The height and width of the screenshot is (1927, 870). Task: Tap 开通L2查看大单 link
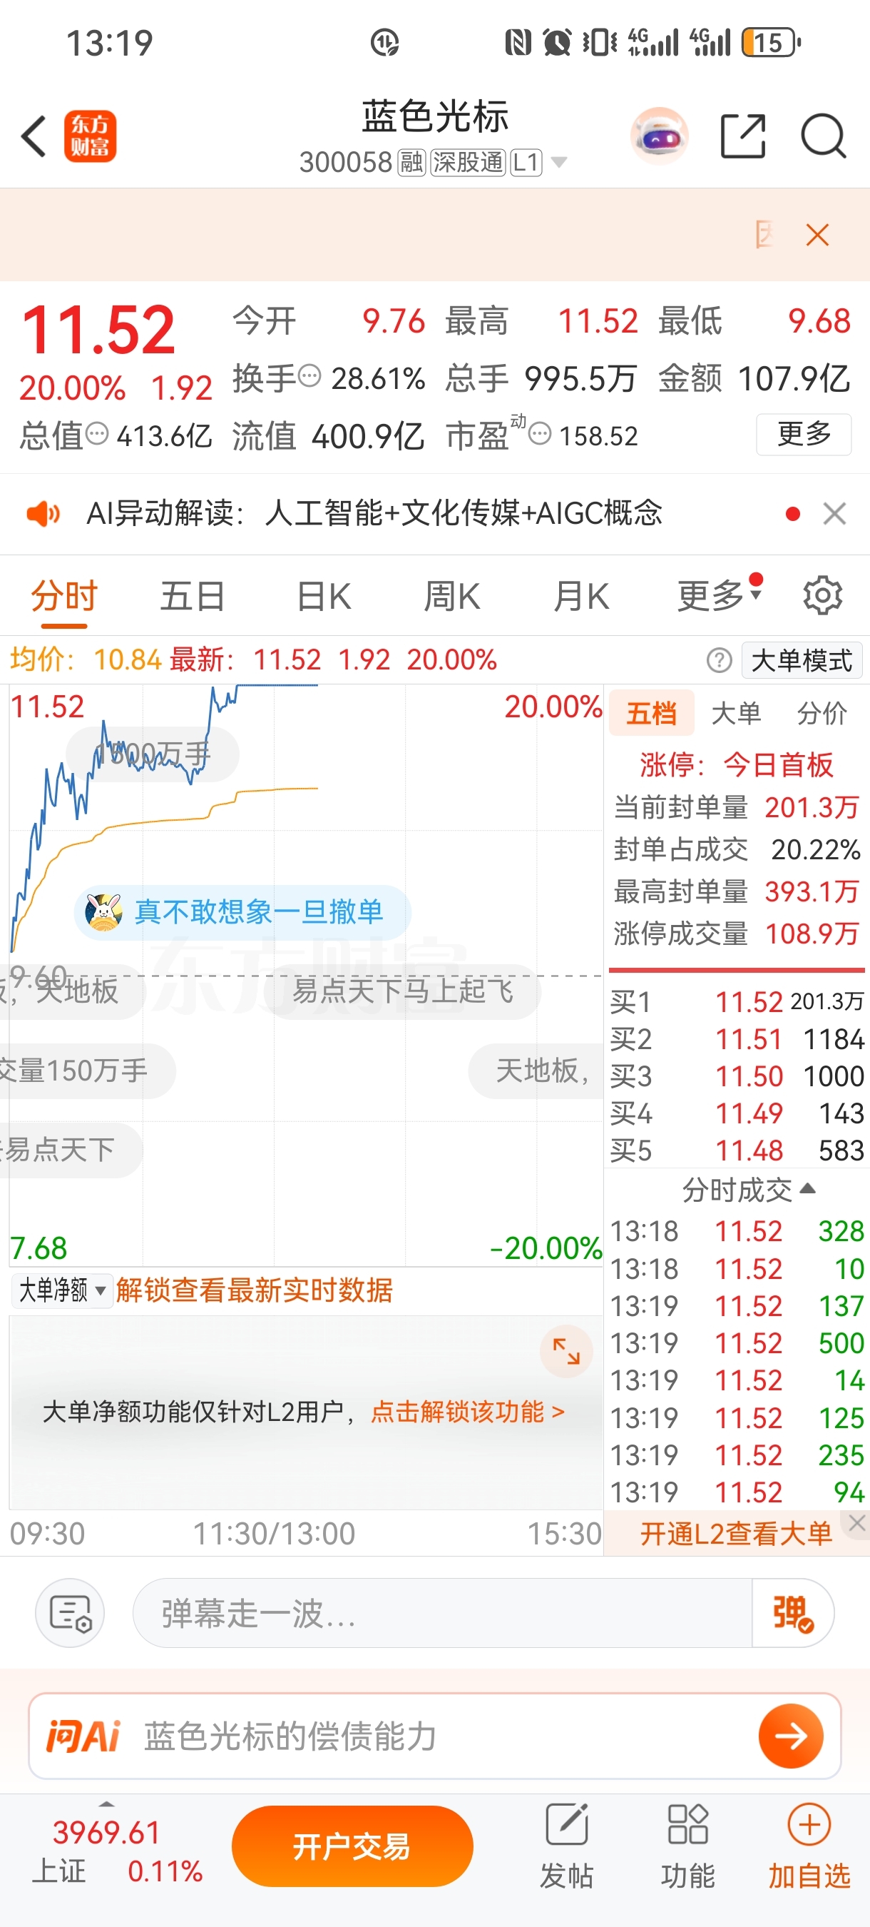point(735,1534)
